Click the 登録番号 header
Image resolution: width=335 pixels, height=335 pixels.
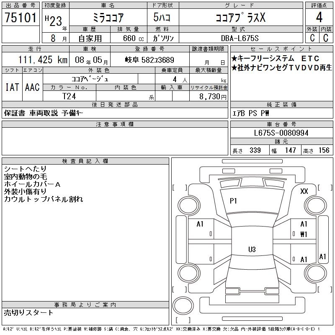tap(149, 49)
